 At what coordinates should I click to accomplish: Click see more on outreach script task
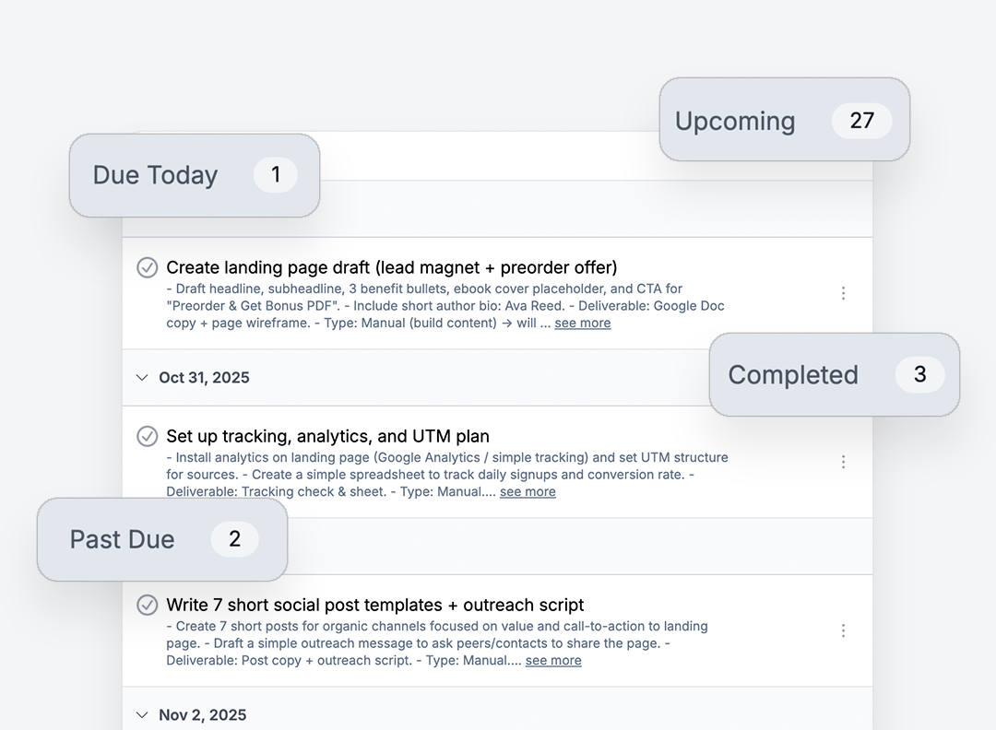coord(552,660)
